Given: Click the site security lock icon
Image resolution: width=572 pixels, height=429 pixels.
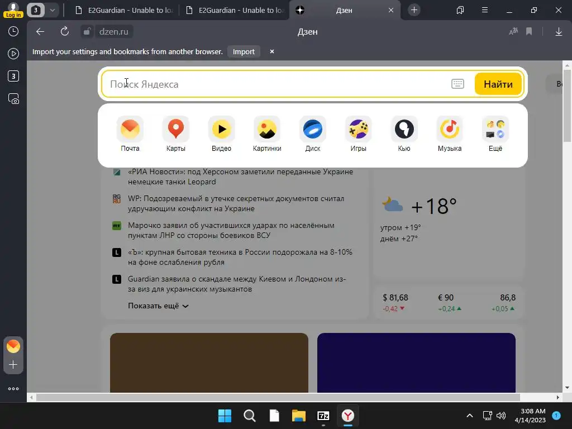Looking at the screenshot, I should click(x=87, y=32).
